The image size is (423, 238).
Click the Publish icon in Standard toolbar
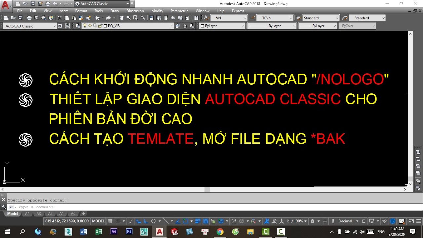tap(43, 18)
